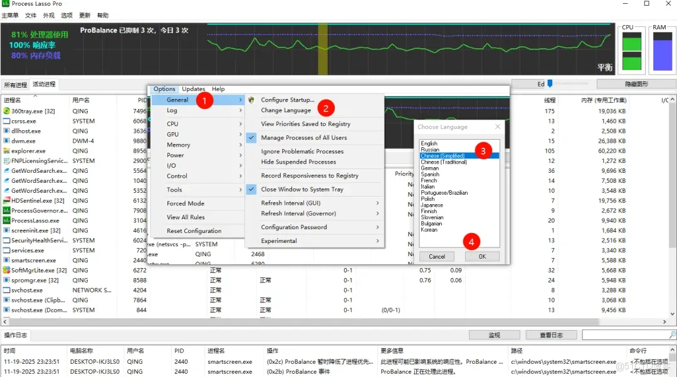Click the ProcessLasso.exe icon
Image resolution: width=677 pixels, height=377 pixels.
[x=6, y=220]
